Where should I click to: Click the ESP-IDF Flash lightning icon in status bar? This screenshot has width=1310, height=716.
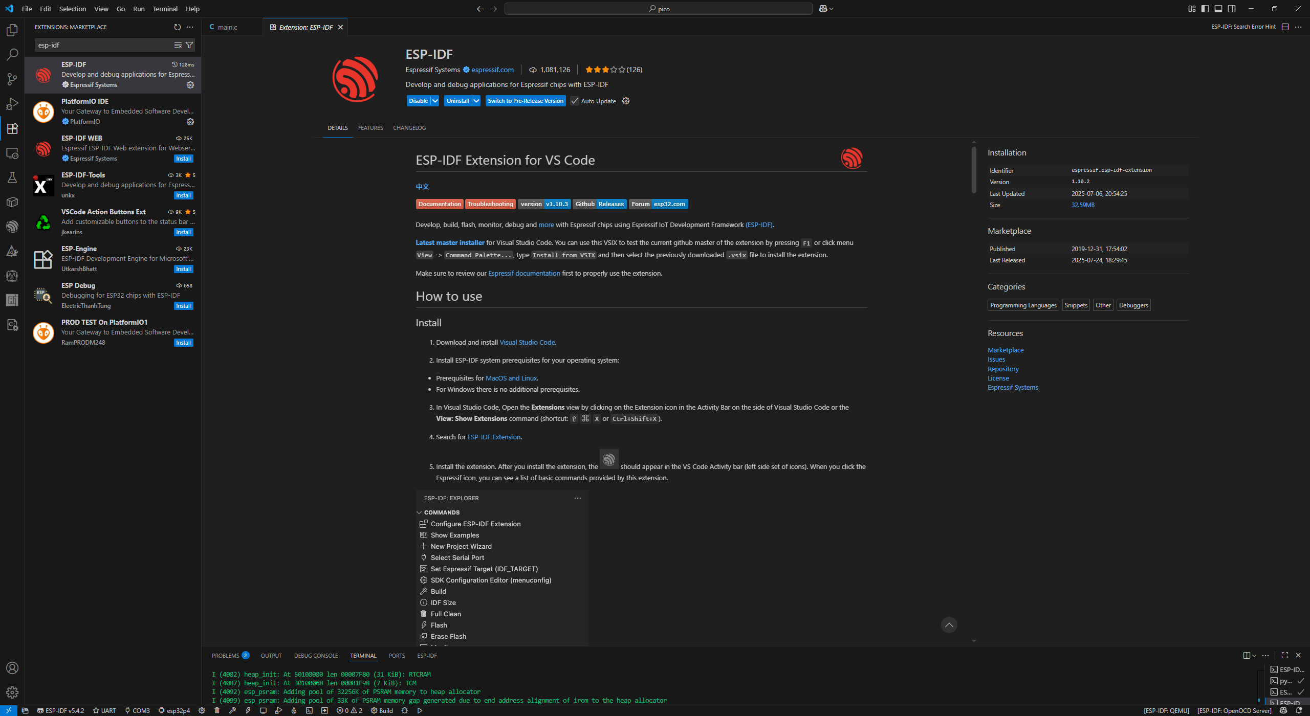point(248,710)
